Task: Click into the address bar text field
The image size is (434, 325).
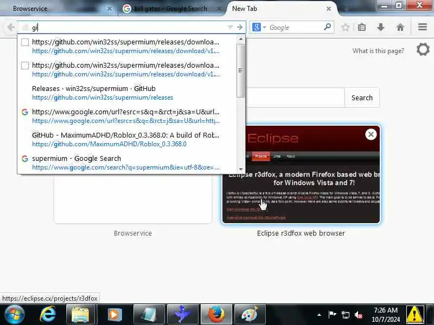Action: pyautogui.click(x=127, y=28)
